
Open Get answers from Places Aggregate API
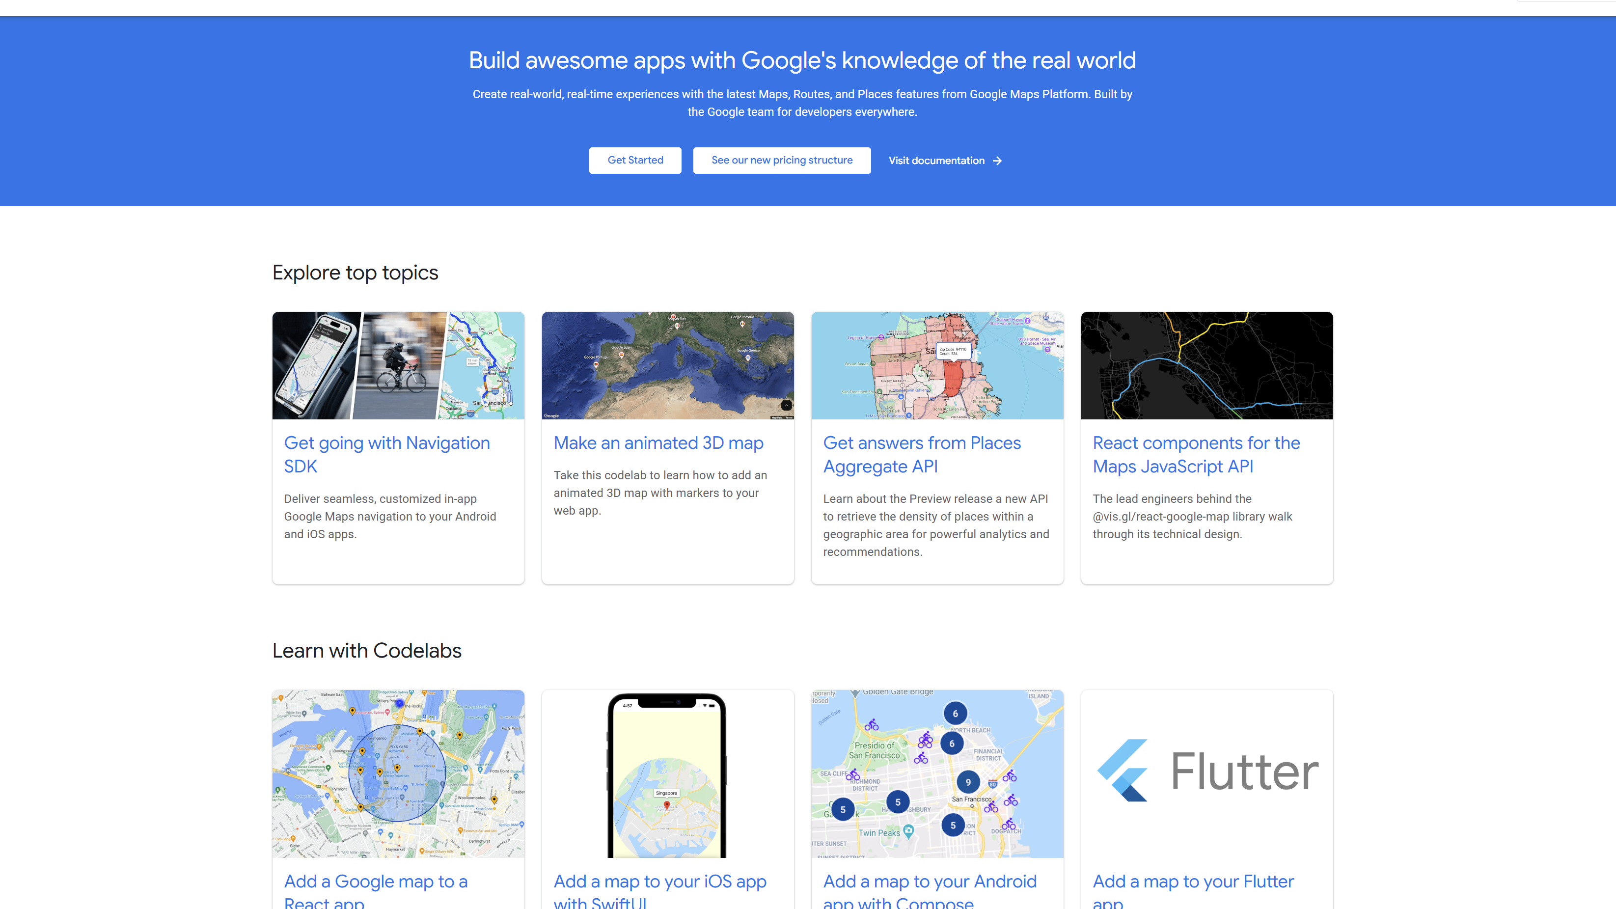[922, 454]
